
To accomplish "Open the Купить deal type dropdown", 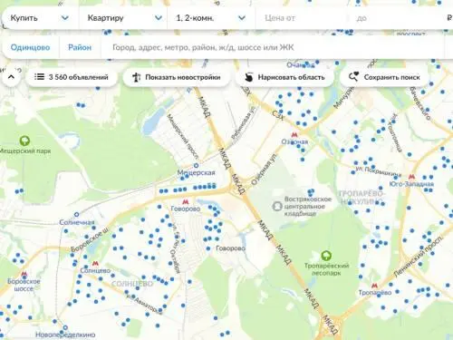I will 40,18.
